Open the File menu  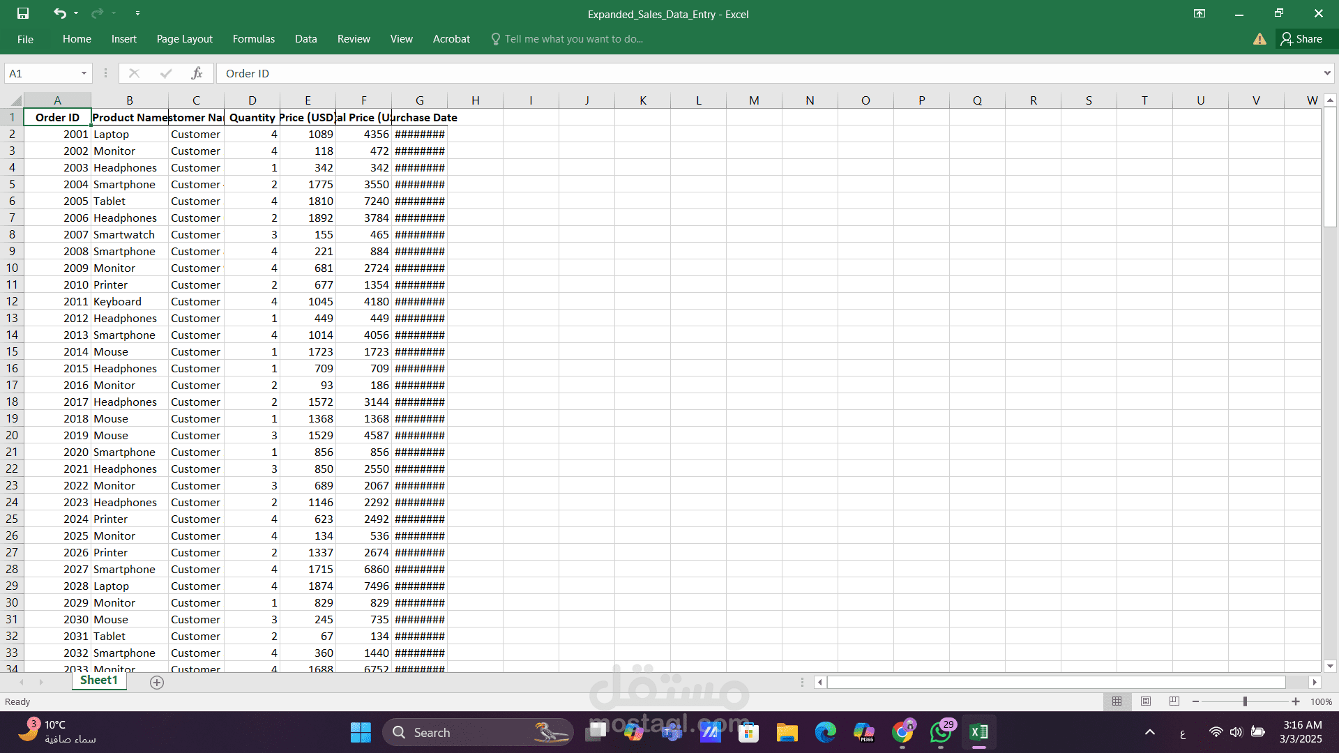(x=25, y=39)
